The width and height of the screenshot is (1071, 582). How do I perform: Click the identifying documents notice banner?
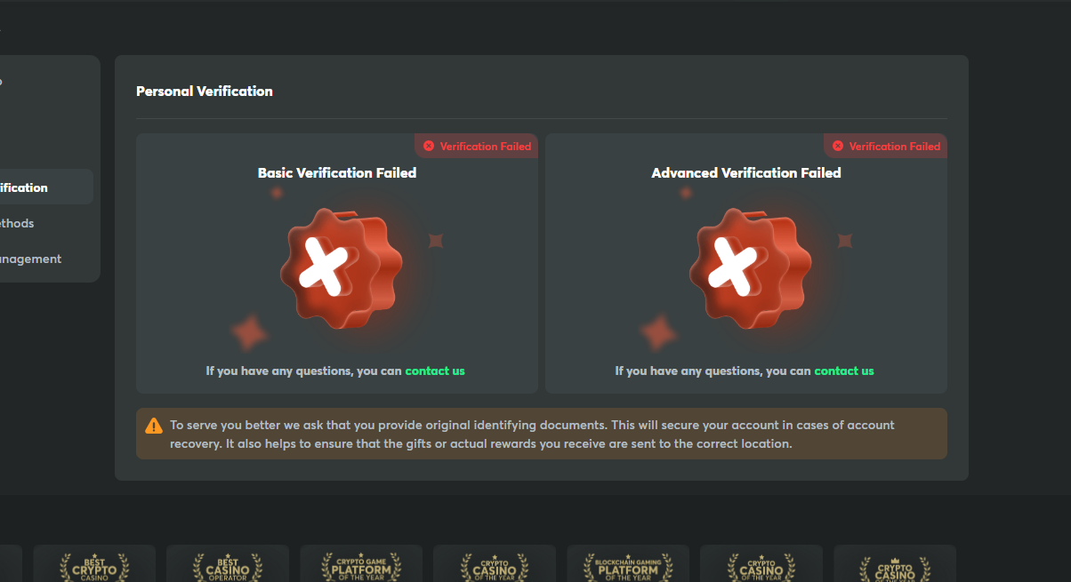[541, 434]
